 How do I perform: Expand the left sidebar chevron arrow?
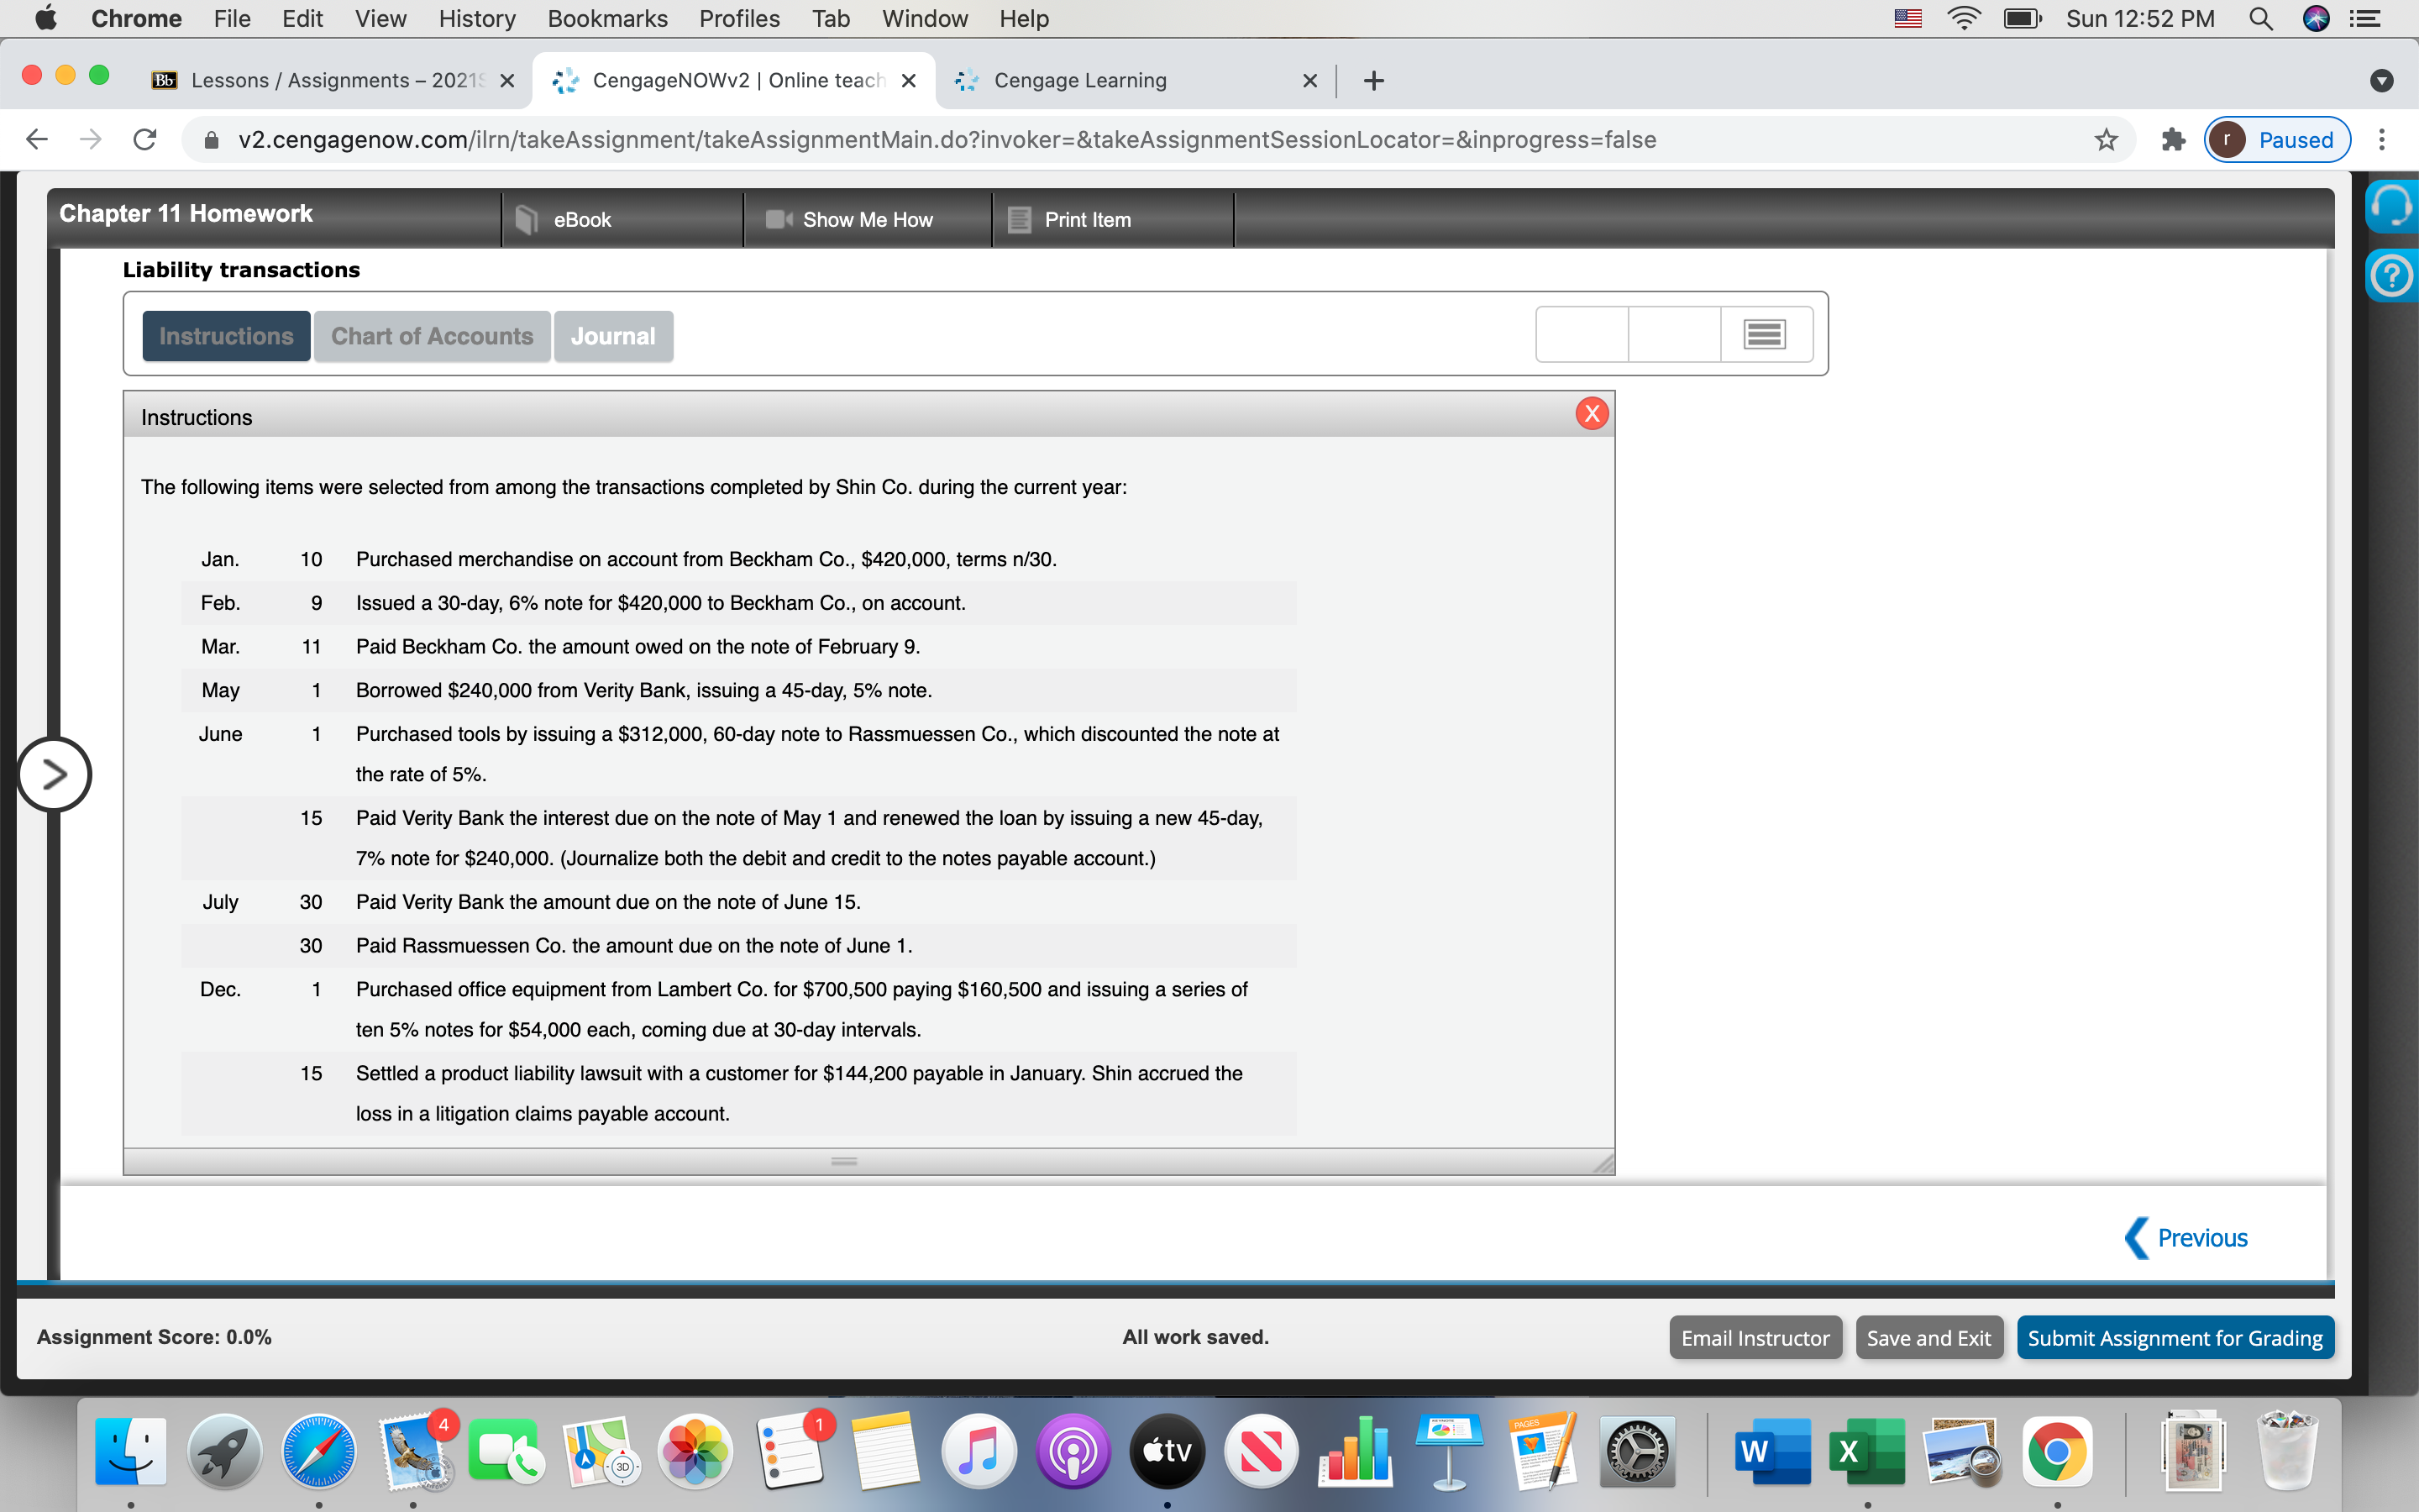pos(55,774)
